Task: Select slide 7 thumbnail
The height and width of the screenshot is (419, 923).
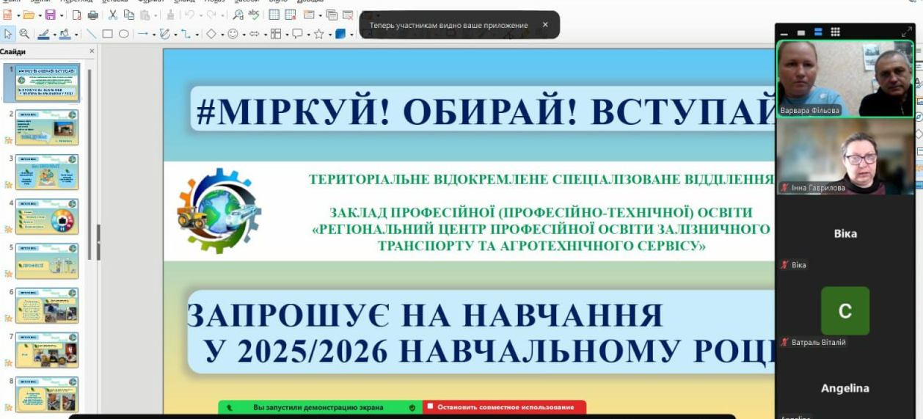Action: tap(47, 350)
